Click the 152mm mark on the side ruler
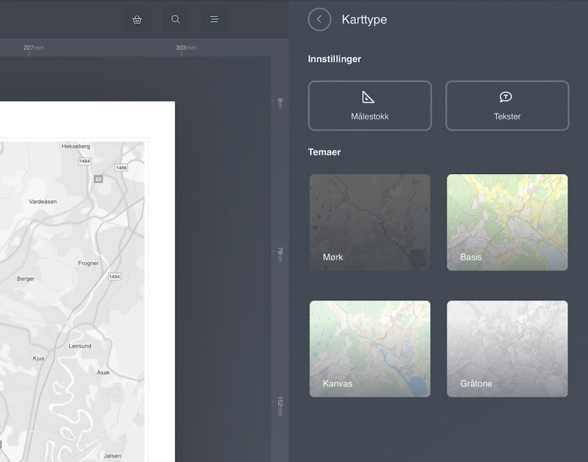The height and width of the screenshot is (462, 588). [x=280, y=406]
